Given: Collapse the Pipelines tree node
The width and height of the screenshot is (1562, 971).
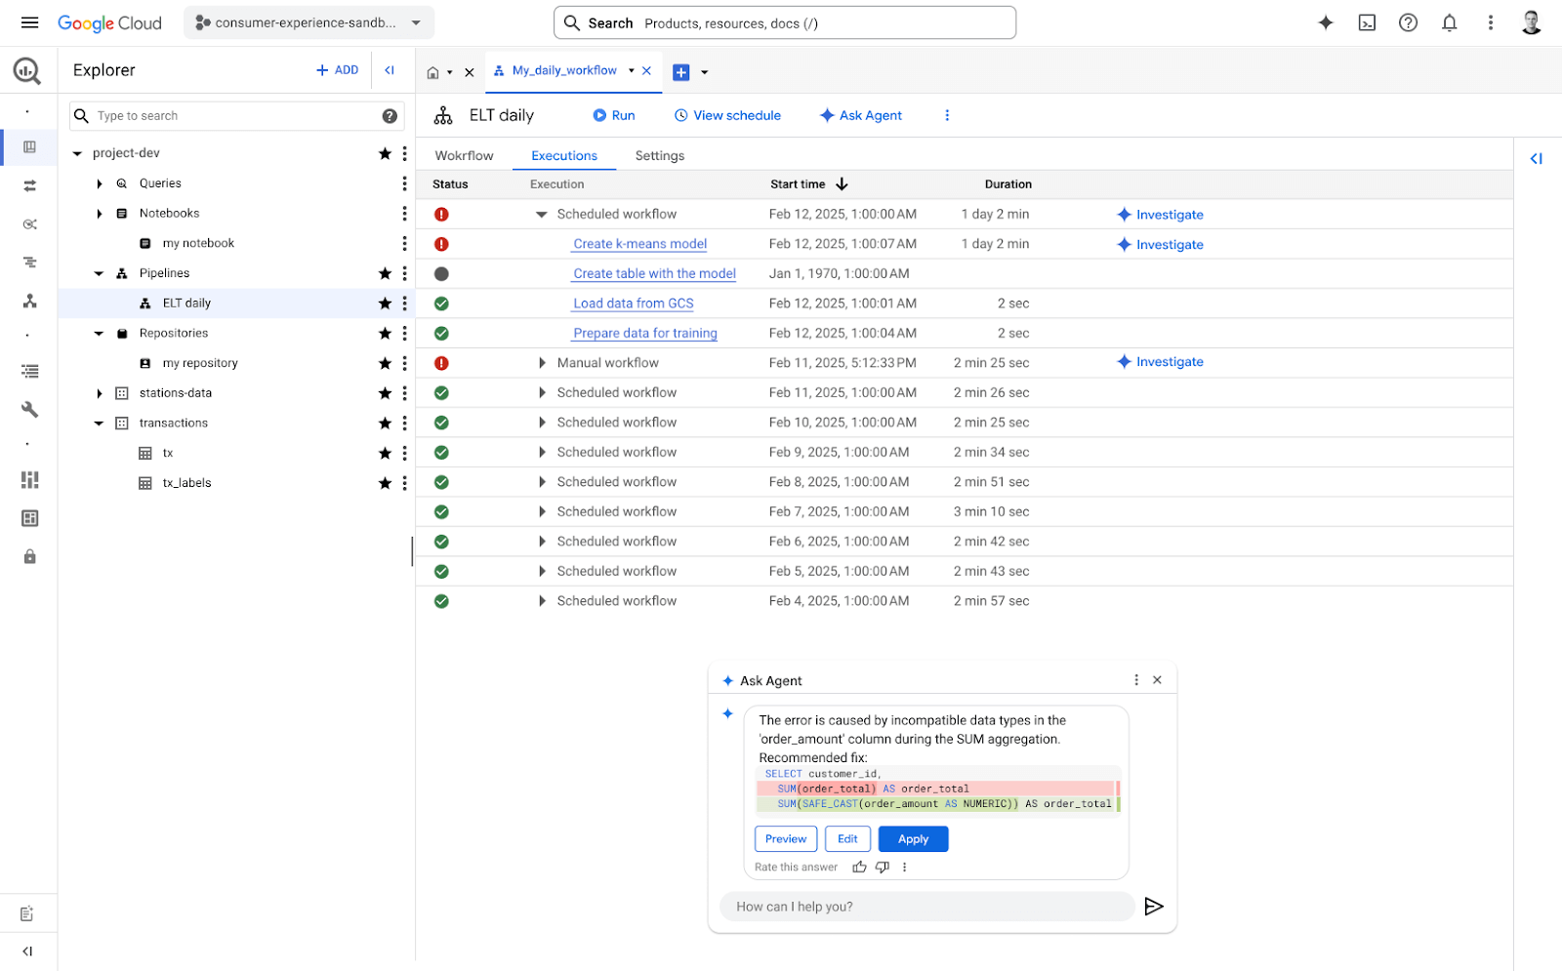Looking at the screenshot, I should tap(99, 273).
